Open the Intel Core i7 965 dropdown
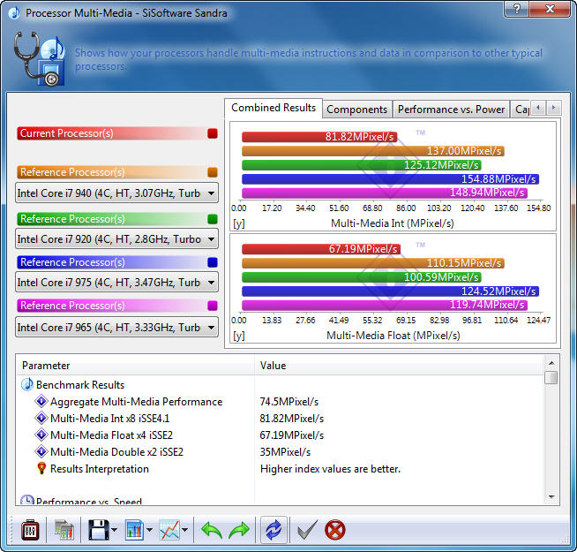The image size is (577, 552). tap(116, 327)
